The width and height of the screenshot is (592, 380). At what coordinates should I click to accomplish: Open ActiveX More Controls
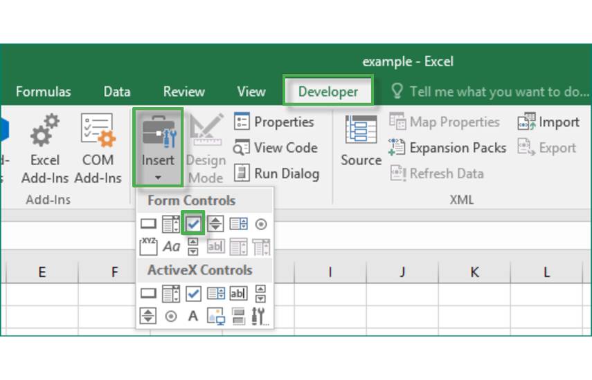260,316
